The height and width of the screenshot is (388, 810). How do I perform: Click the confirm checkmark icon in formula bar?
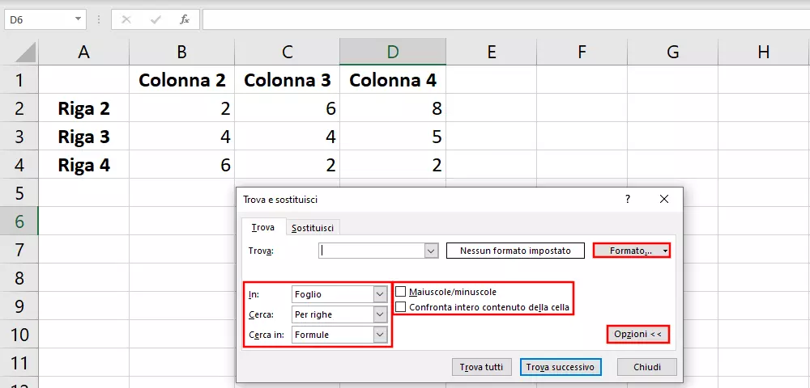coord(155,19)
